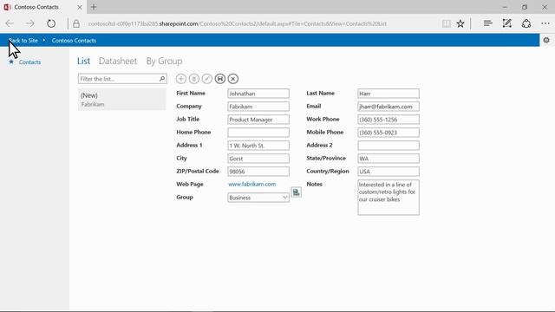The width and height of the screenshot is (555, 312).
Task: Click the Address 1 field
Action: pyautogui.click(x=258, y=146)
